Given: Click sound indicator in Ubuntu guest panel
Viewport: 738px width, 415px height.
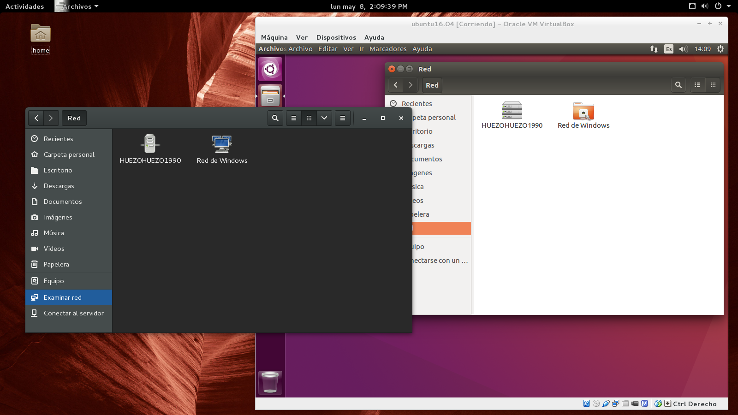Looking at the screenshot, I should click(x=684, y=49).
